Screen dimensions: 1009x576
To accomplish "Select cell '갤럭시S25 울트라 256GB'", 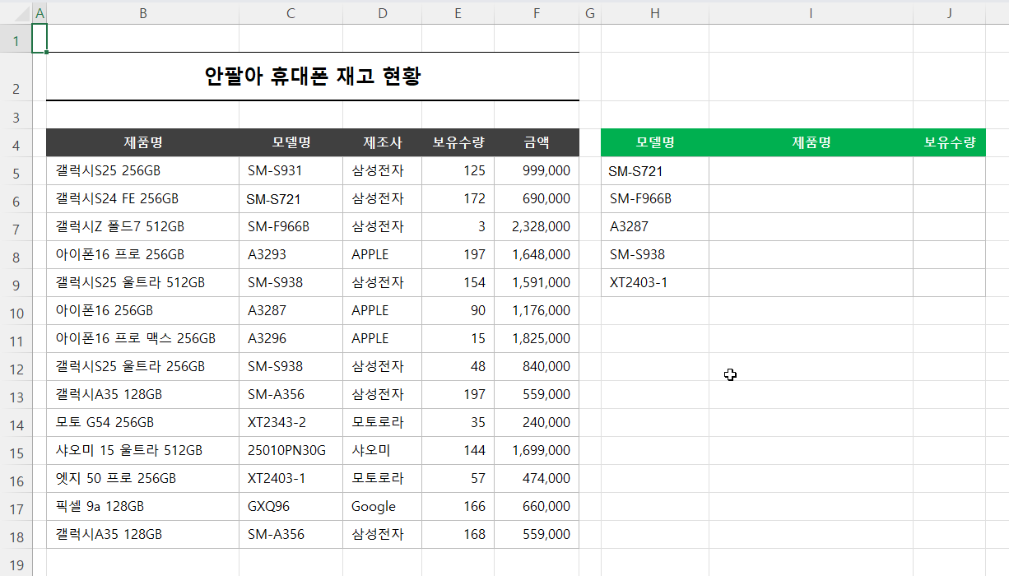I will coord(143,367).
